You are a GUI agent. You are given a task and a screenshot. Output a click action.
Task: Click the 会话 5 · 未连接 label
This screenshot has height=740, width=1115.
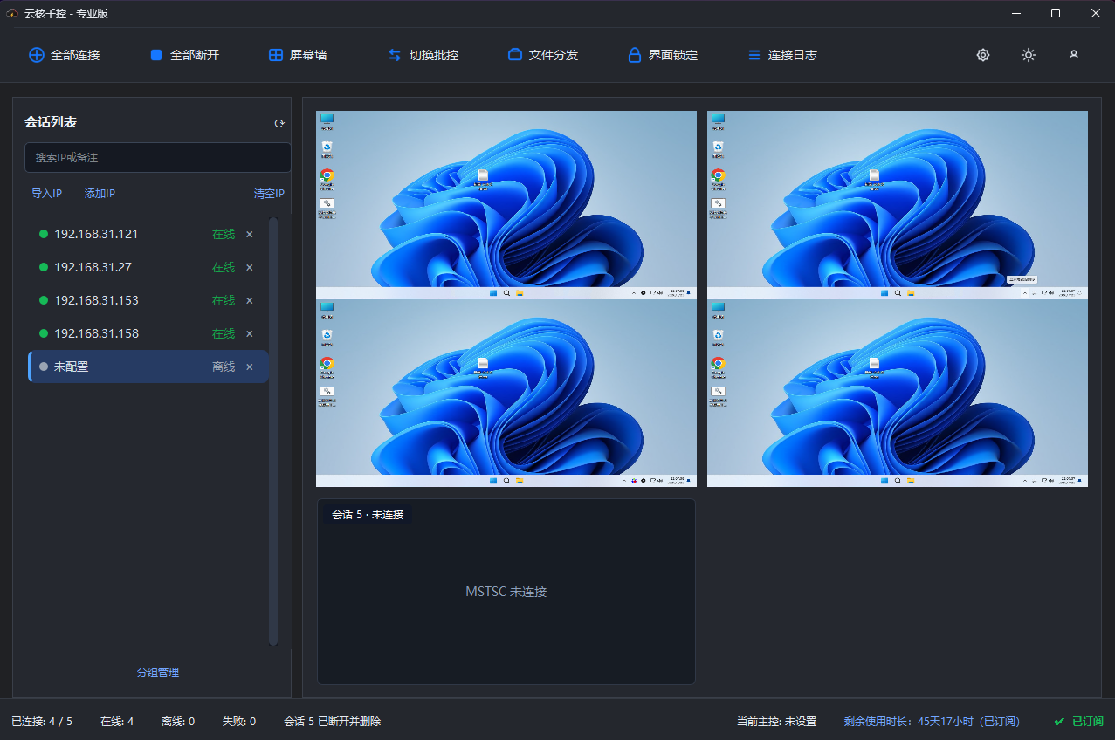tap(368, 515)
